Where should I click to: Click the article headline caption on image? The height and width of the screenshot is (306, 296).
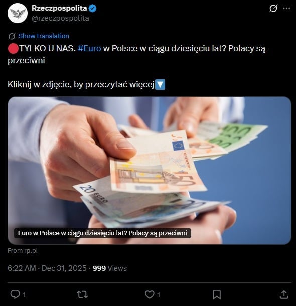[102, 233]
